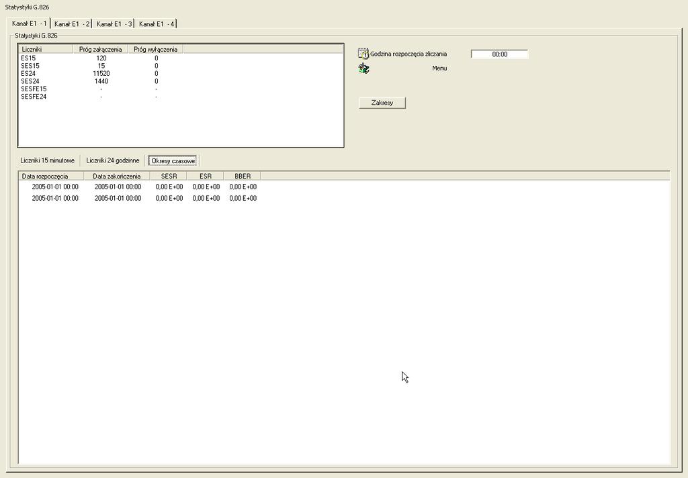This screenshot has width=688, height=478.
Task: Sort by Data zakończenia column header
Action: [x=117, y=176]
